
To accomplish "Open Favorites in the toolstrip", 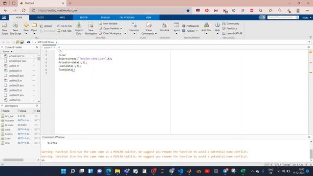I will point(134,28).
